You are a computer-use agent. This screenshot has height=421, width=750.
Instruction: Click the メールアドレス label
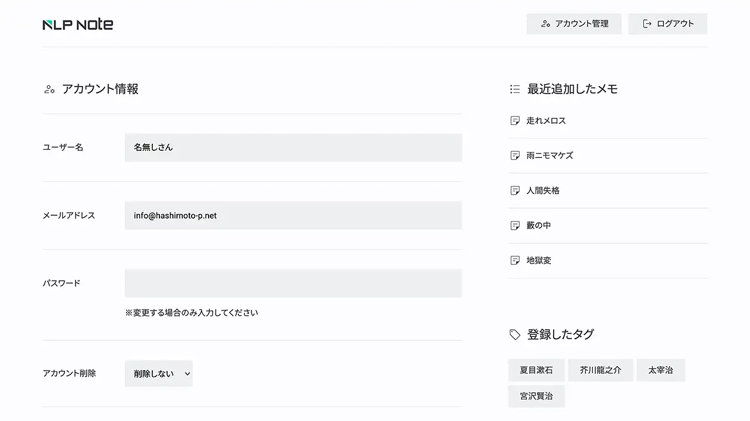pos(69,215)
